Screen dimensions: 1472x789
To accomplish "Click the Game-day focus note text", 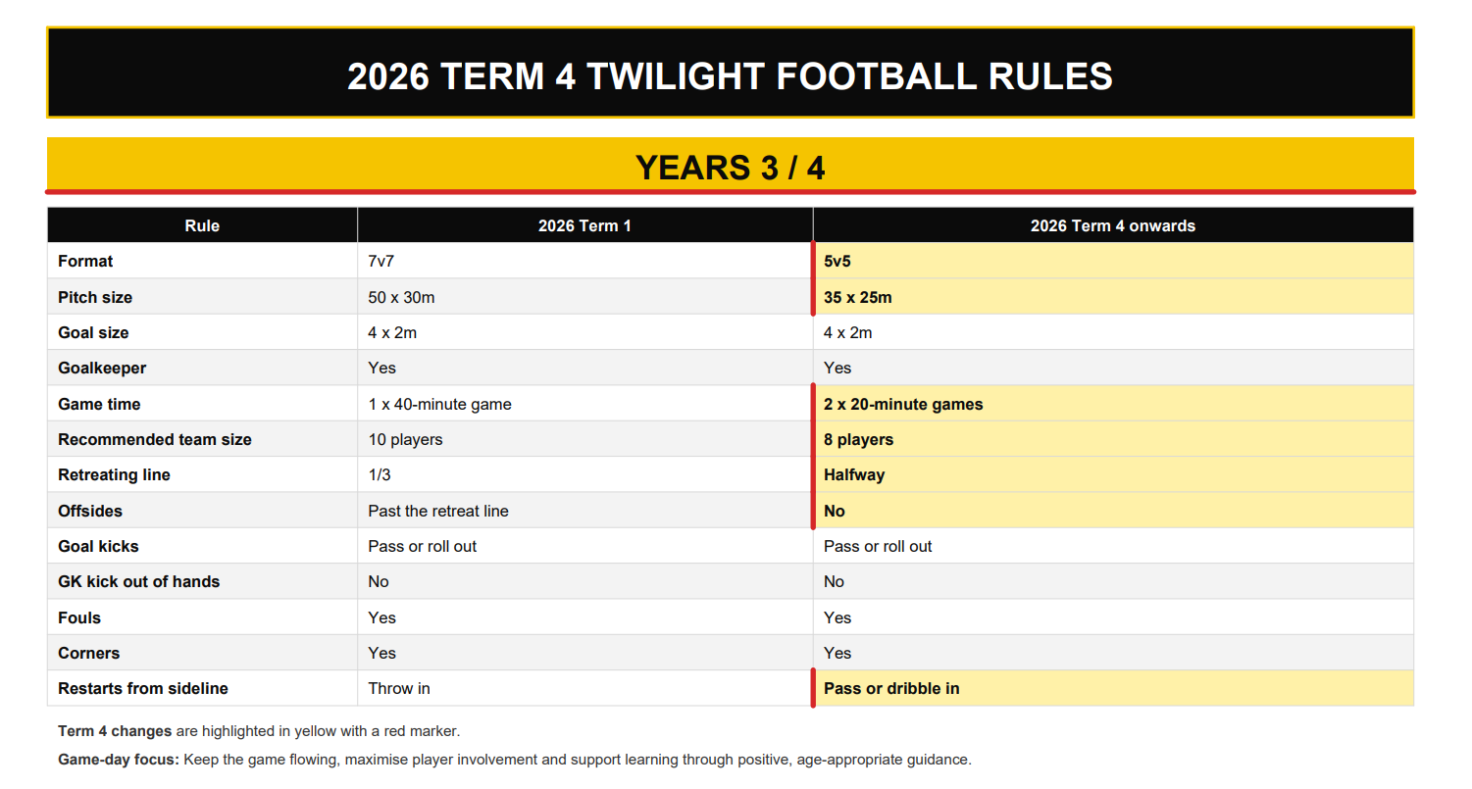I will 515,760.
